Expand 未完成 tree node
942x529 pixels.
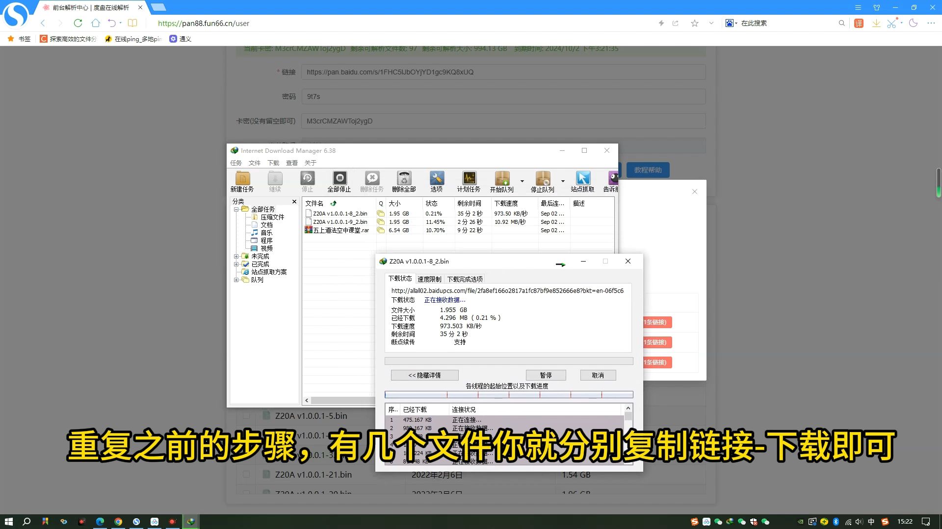coord(236,256)
